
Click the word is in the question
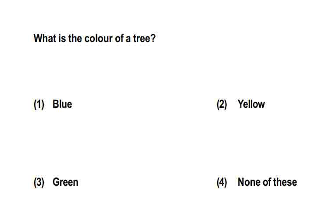(62, 39)
